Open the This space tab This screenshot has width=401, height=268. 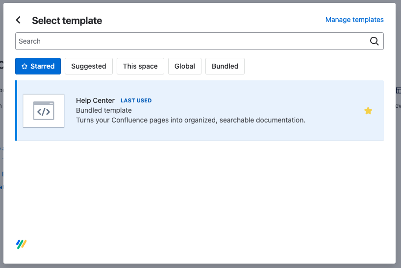click(x=140, y=66)
